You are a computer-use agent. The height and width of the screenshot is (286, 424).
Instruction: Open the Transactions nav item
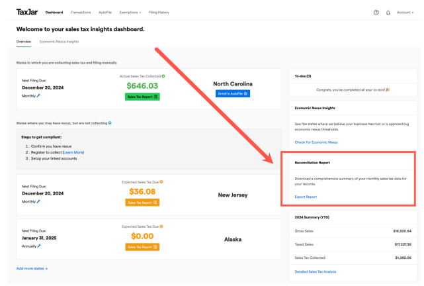point(81,13)
